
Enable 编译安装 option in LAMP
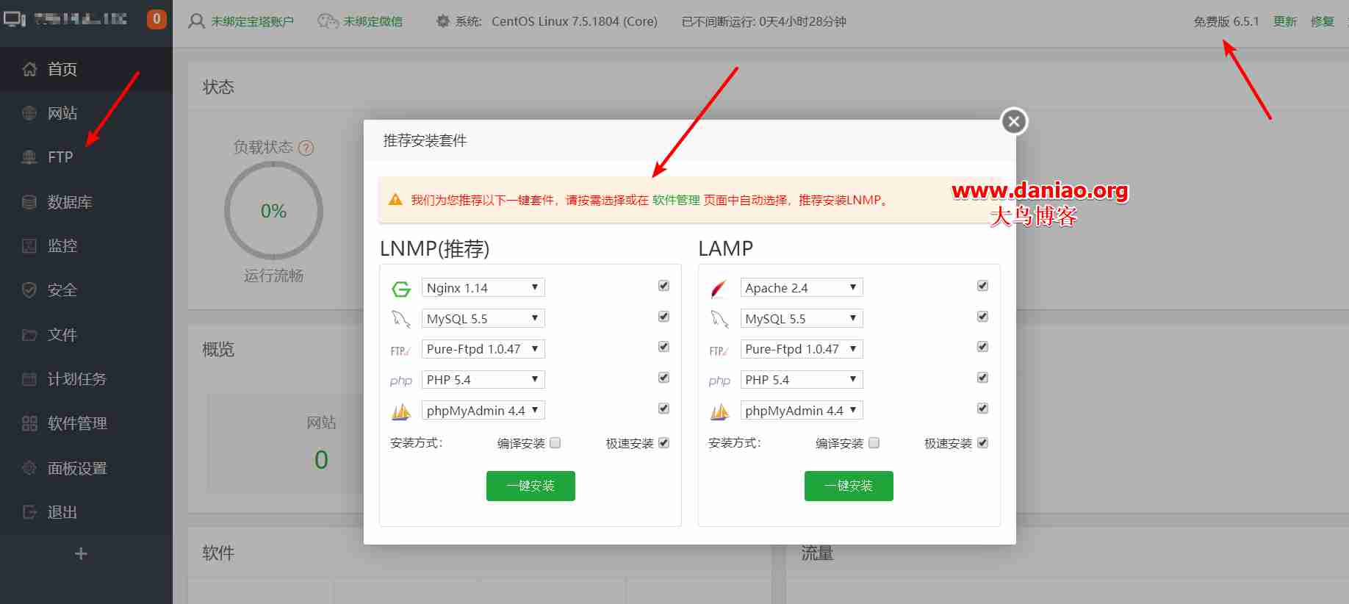874,443
